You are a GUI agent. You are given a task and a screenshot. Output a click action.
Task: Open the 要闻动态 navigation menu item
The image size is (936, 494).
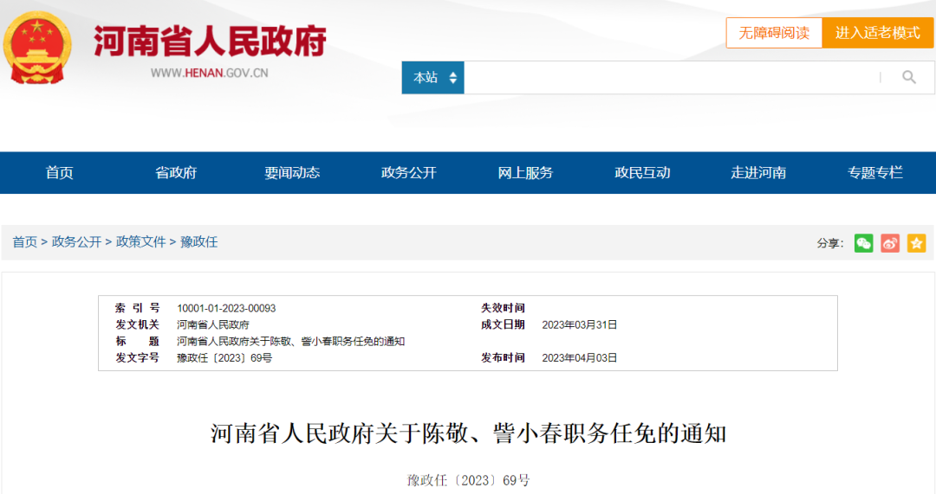pyautogui.click(x=292, y=173)
